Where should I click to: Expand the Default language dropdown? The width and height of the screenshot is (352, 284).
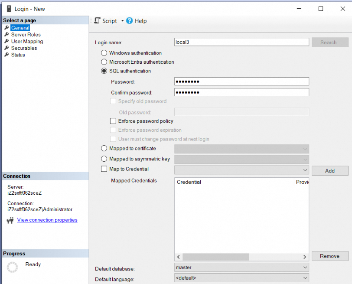pyautogui.click(x=305, y=278)
